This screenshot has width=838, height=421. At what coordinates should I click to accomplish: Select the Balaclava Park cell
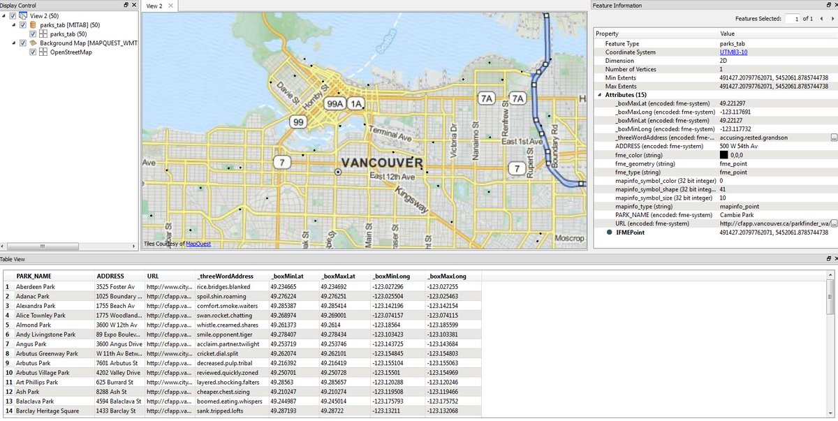pyautogui.click(x=54, y=401)
